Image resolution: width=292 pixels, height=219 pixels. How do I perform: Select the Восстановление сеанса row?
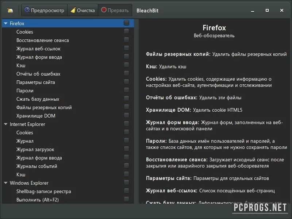click(x=68, y=40)
